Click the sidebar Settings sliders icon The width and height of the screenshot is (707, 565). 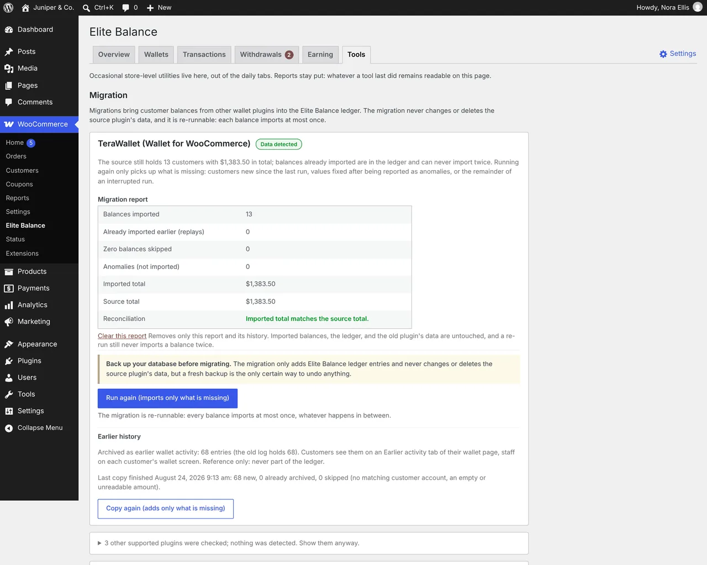[x=9, y=411]
